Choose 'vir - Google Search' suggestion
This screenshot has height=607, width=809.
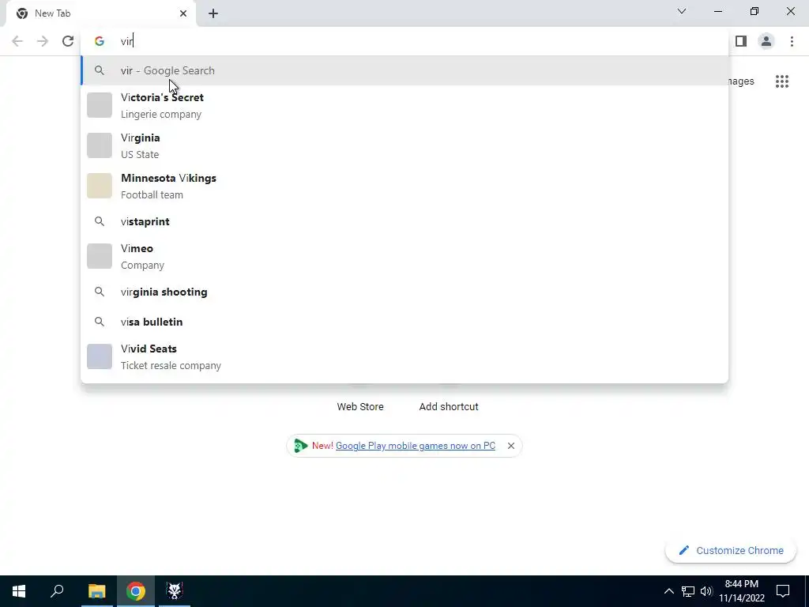pos(404,70)
